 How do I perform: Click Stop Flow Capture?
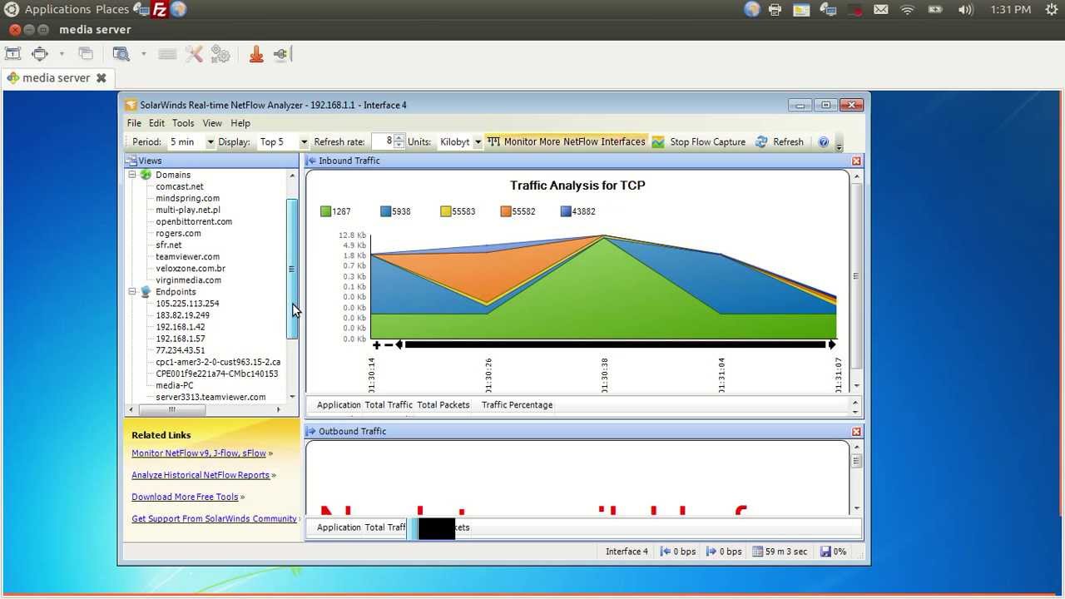tap(699, 141)
